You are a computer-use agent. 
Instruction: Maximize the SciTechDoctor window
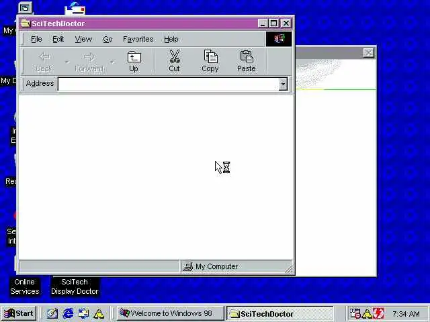click(273, 23)
